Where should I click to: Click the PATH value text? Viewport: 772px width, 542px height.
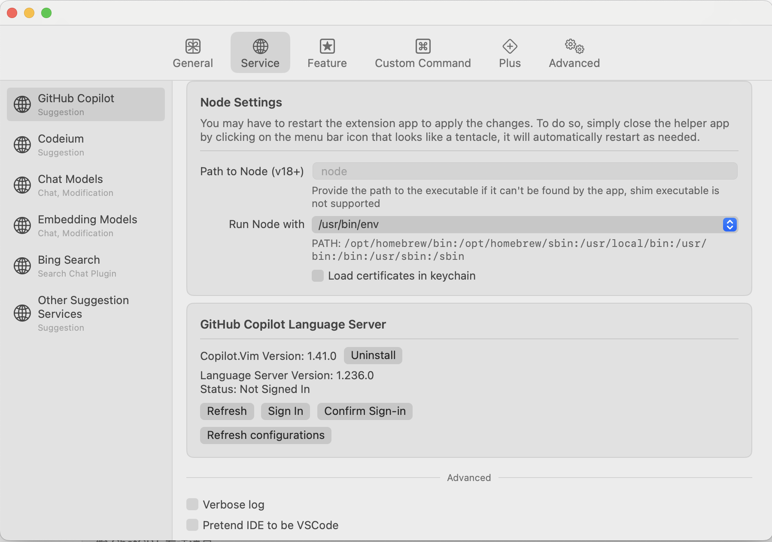[x=509, y=250]
